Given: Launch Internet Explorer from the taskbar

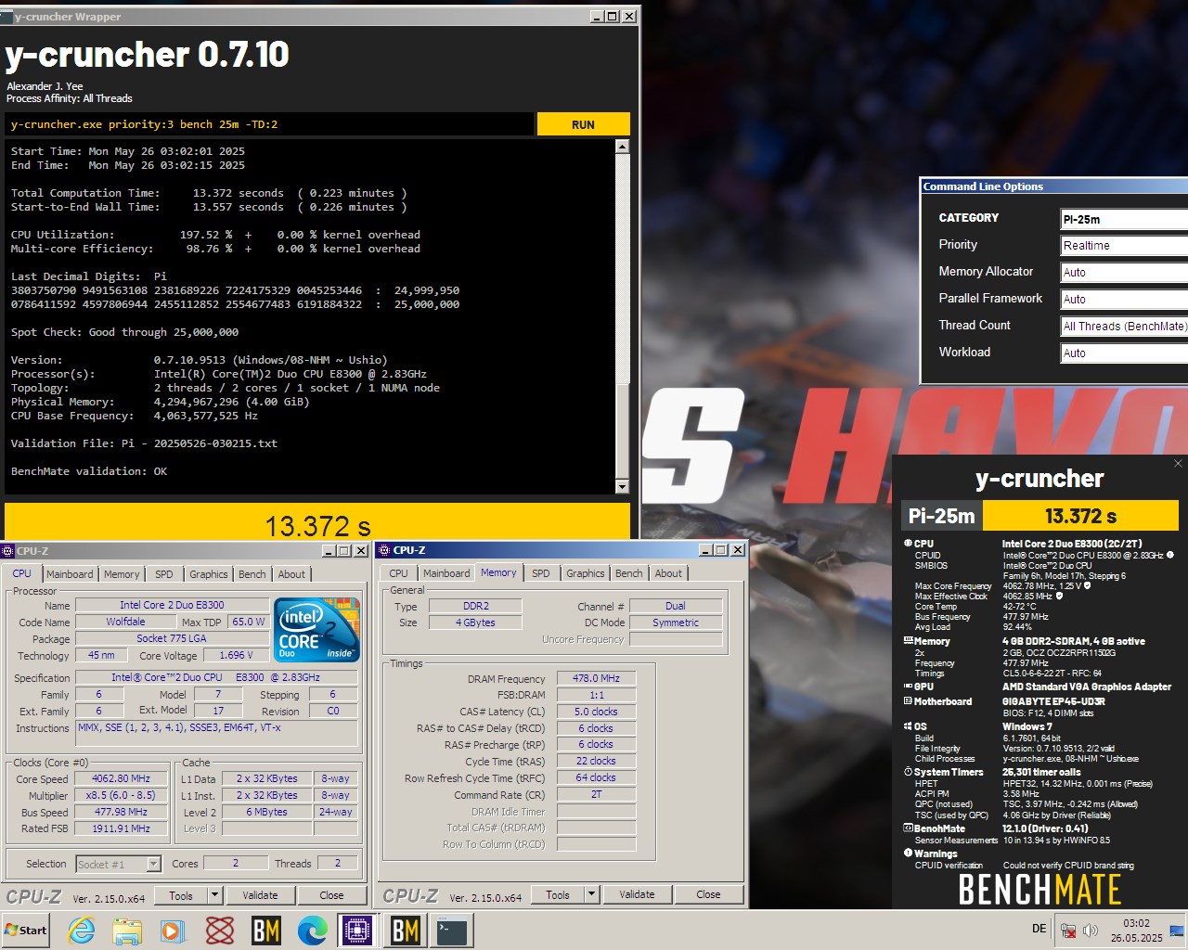Looking at the screenshot, I should (82, 930).
